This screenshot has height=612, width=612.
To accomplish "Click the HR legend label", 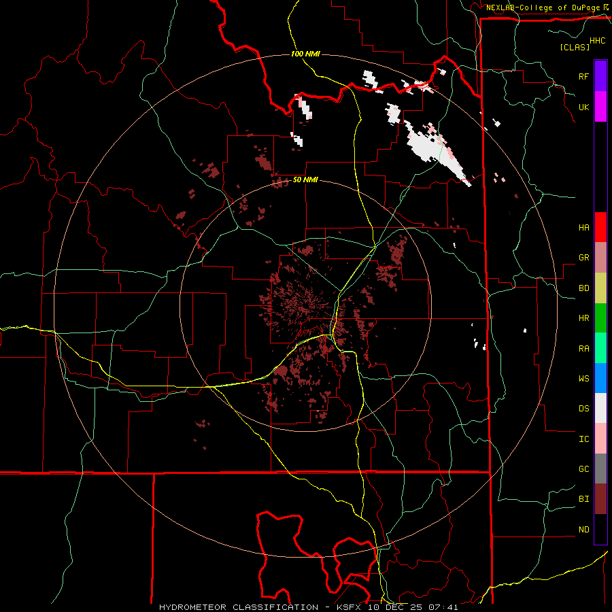I will click(x=583, y=318).
